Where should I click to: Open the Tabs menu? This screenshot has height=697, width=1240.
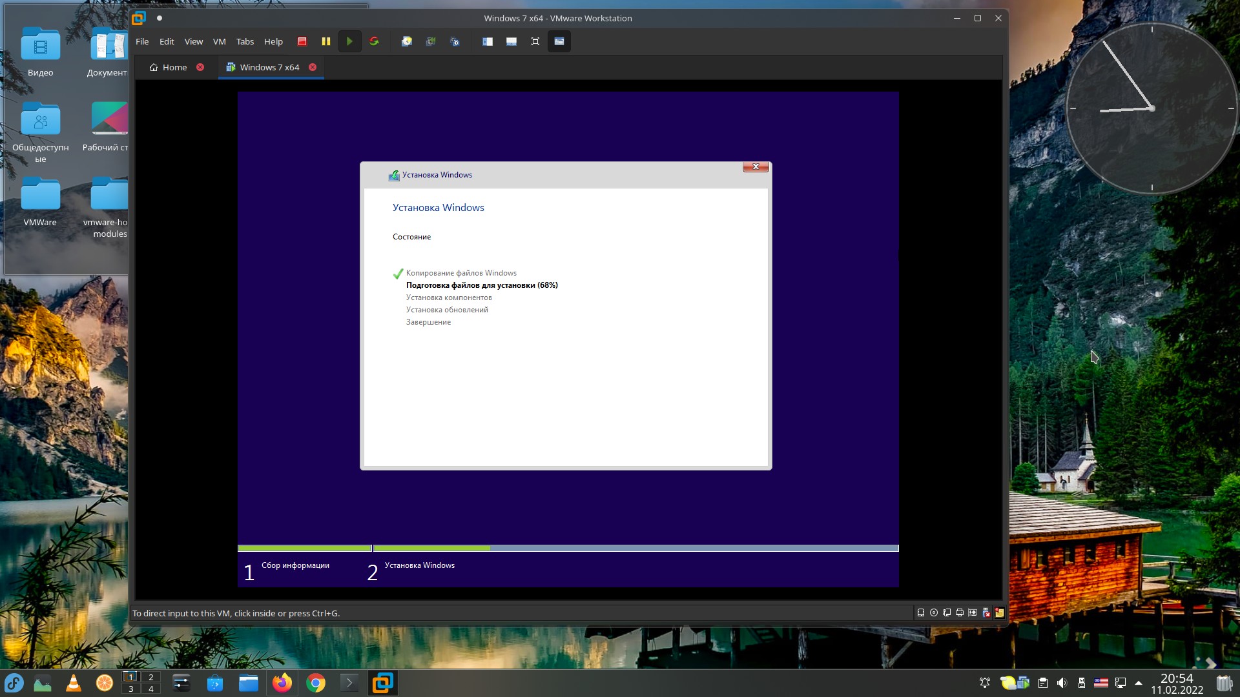click(245, 41)
